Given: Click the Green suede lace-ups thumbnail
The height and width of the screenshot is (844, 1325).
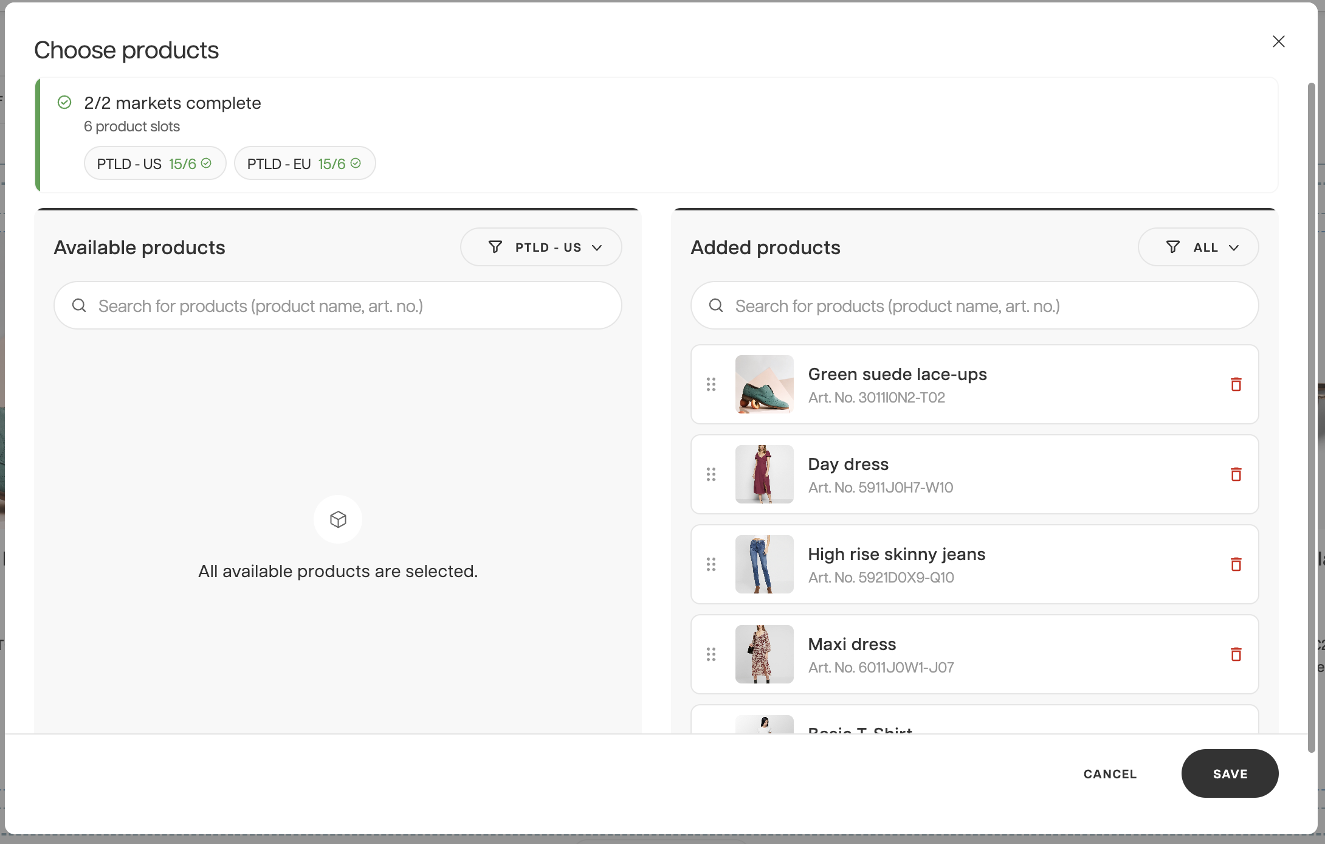Looking at the screenshot, I should 764,384.
